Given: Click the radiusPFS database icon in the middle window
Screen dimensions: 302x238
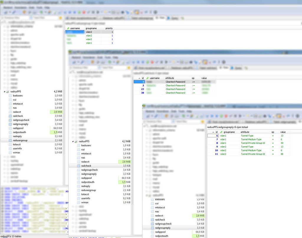Looking at the screenshot, I should coord(76,141).
